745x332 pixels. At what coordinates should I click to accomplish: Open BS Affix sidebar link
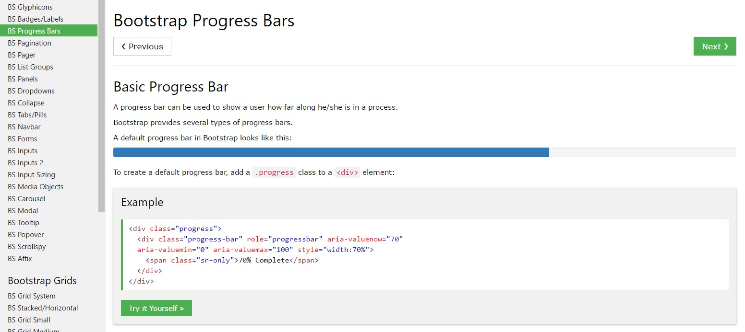(x=20, y=259)
